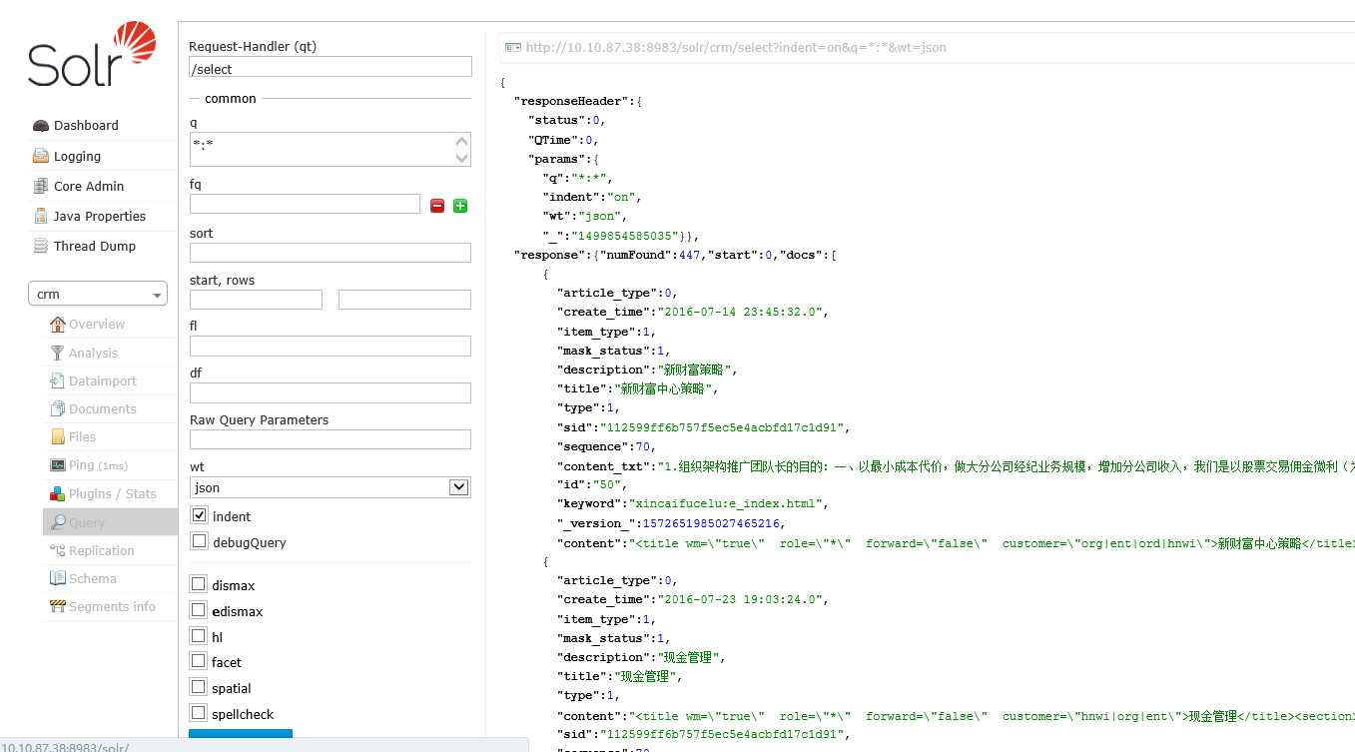
Task: Click the Ping icon
Action: (x=58, y=465)
